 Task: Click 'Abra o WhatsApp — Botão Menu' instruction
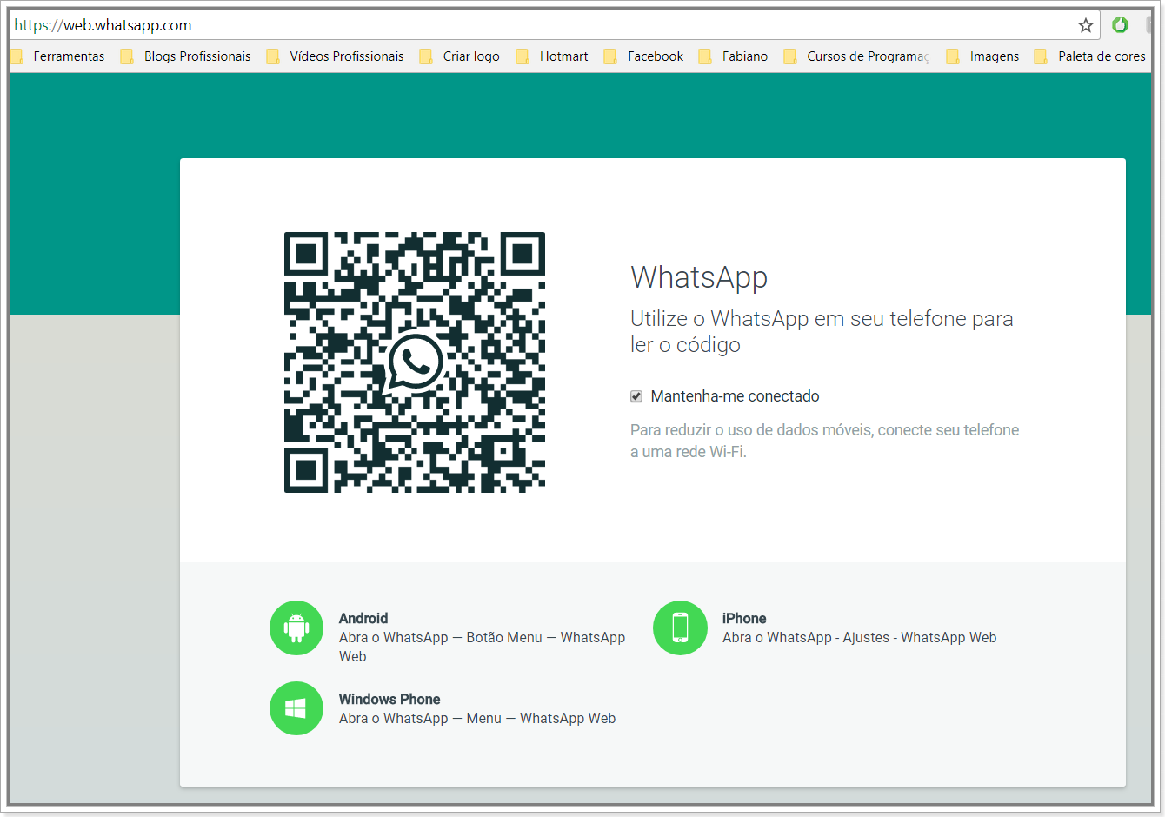pyautogui.click(x=482, y=647)
